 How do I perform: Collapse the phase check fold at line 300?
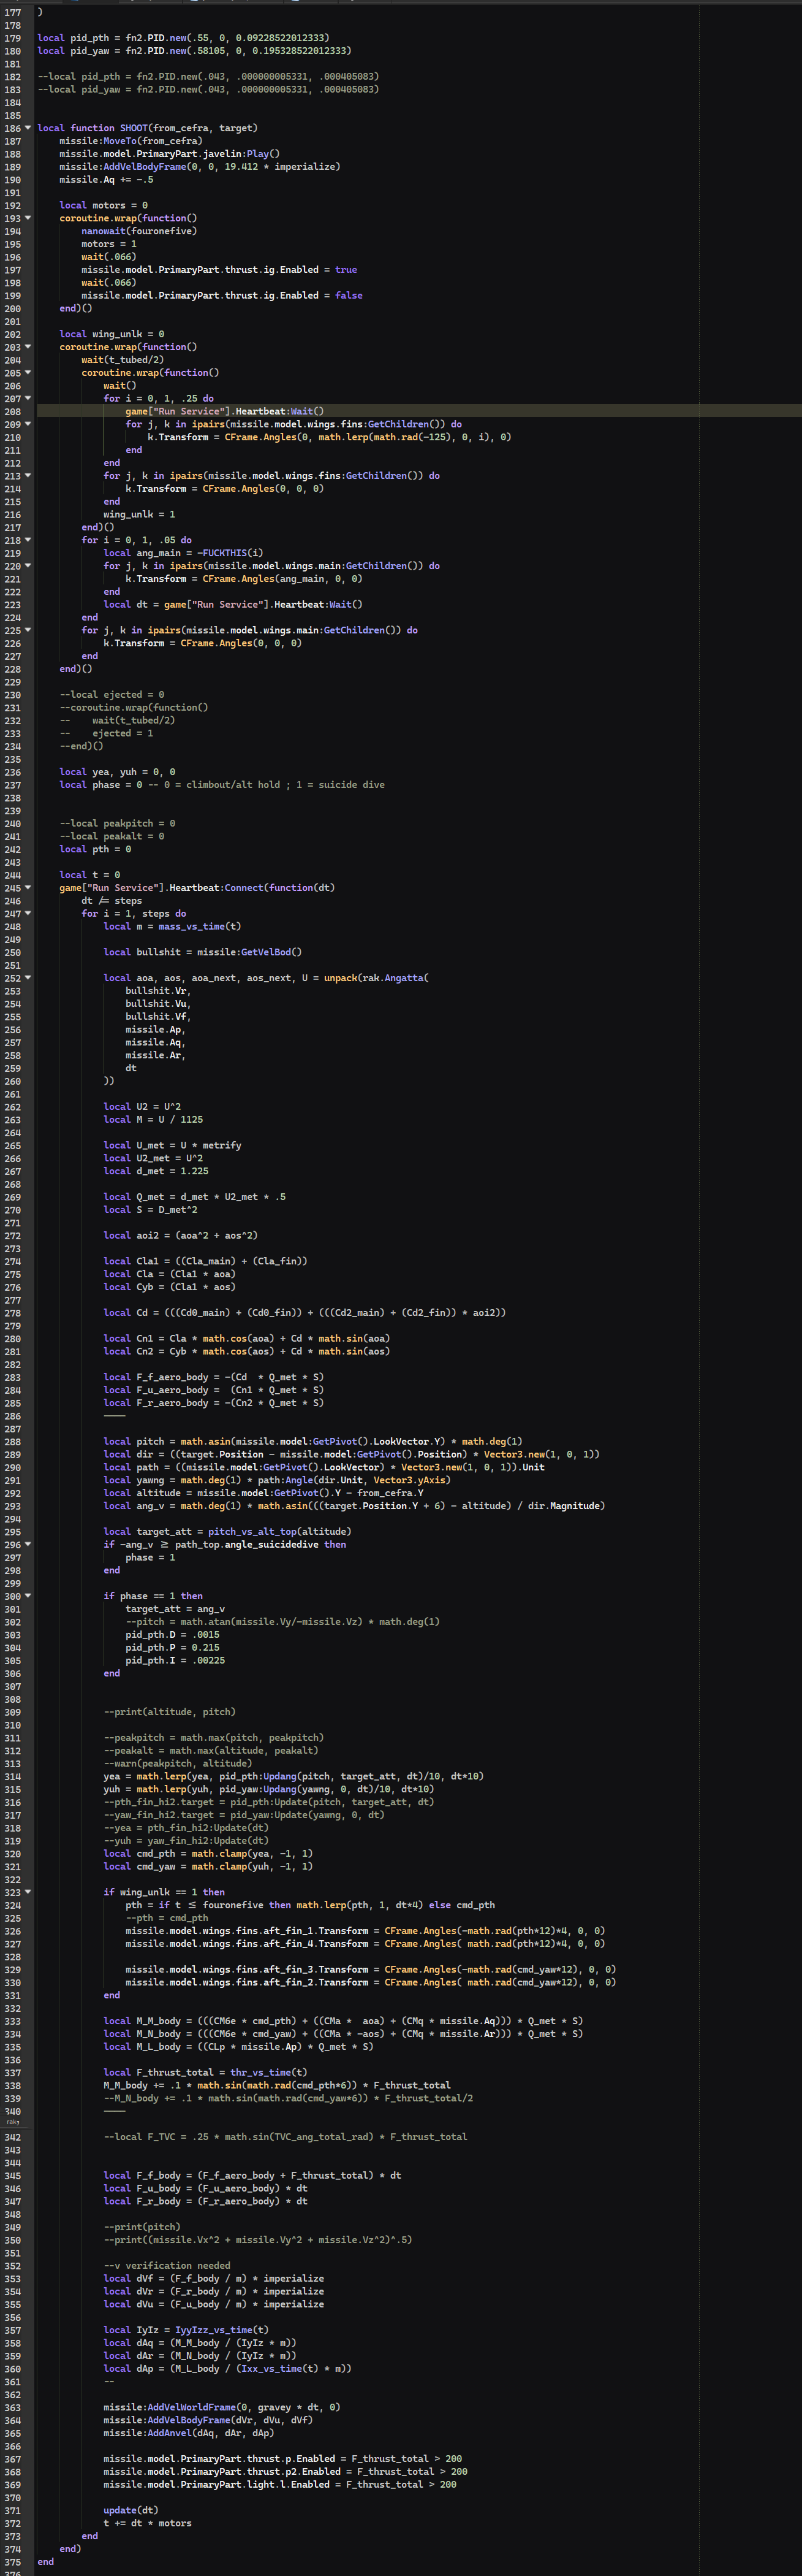pyautogui.click(x=28, y=1596)
